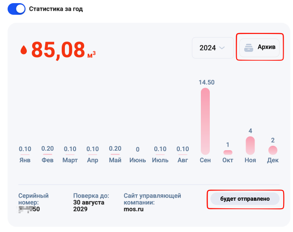Image resolution: width=293 pixels, height=232 pixels.
Task: Click the 'Поверка до' 30 августа 2029 date
Action: (89, 206)
